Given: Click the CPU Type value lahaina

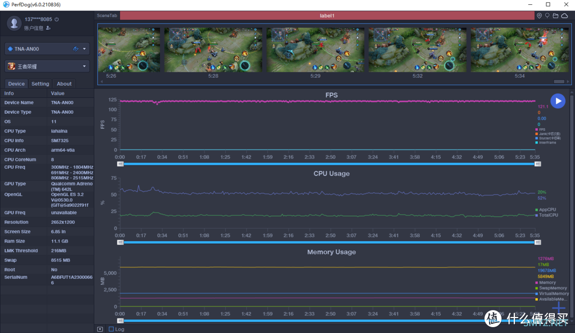Looking at the screenshot, I should click(x=59, y=131).
